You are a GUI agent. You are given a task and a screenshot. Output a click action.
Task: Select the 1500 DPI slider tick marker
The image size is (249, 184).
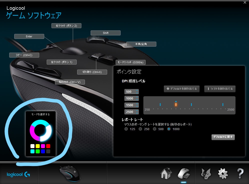click(191, 104)
